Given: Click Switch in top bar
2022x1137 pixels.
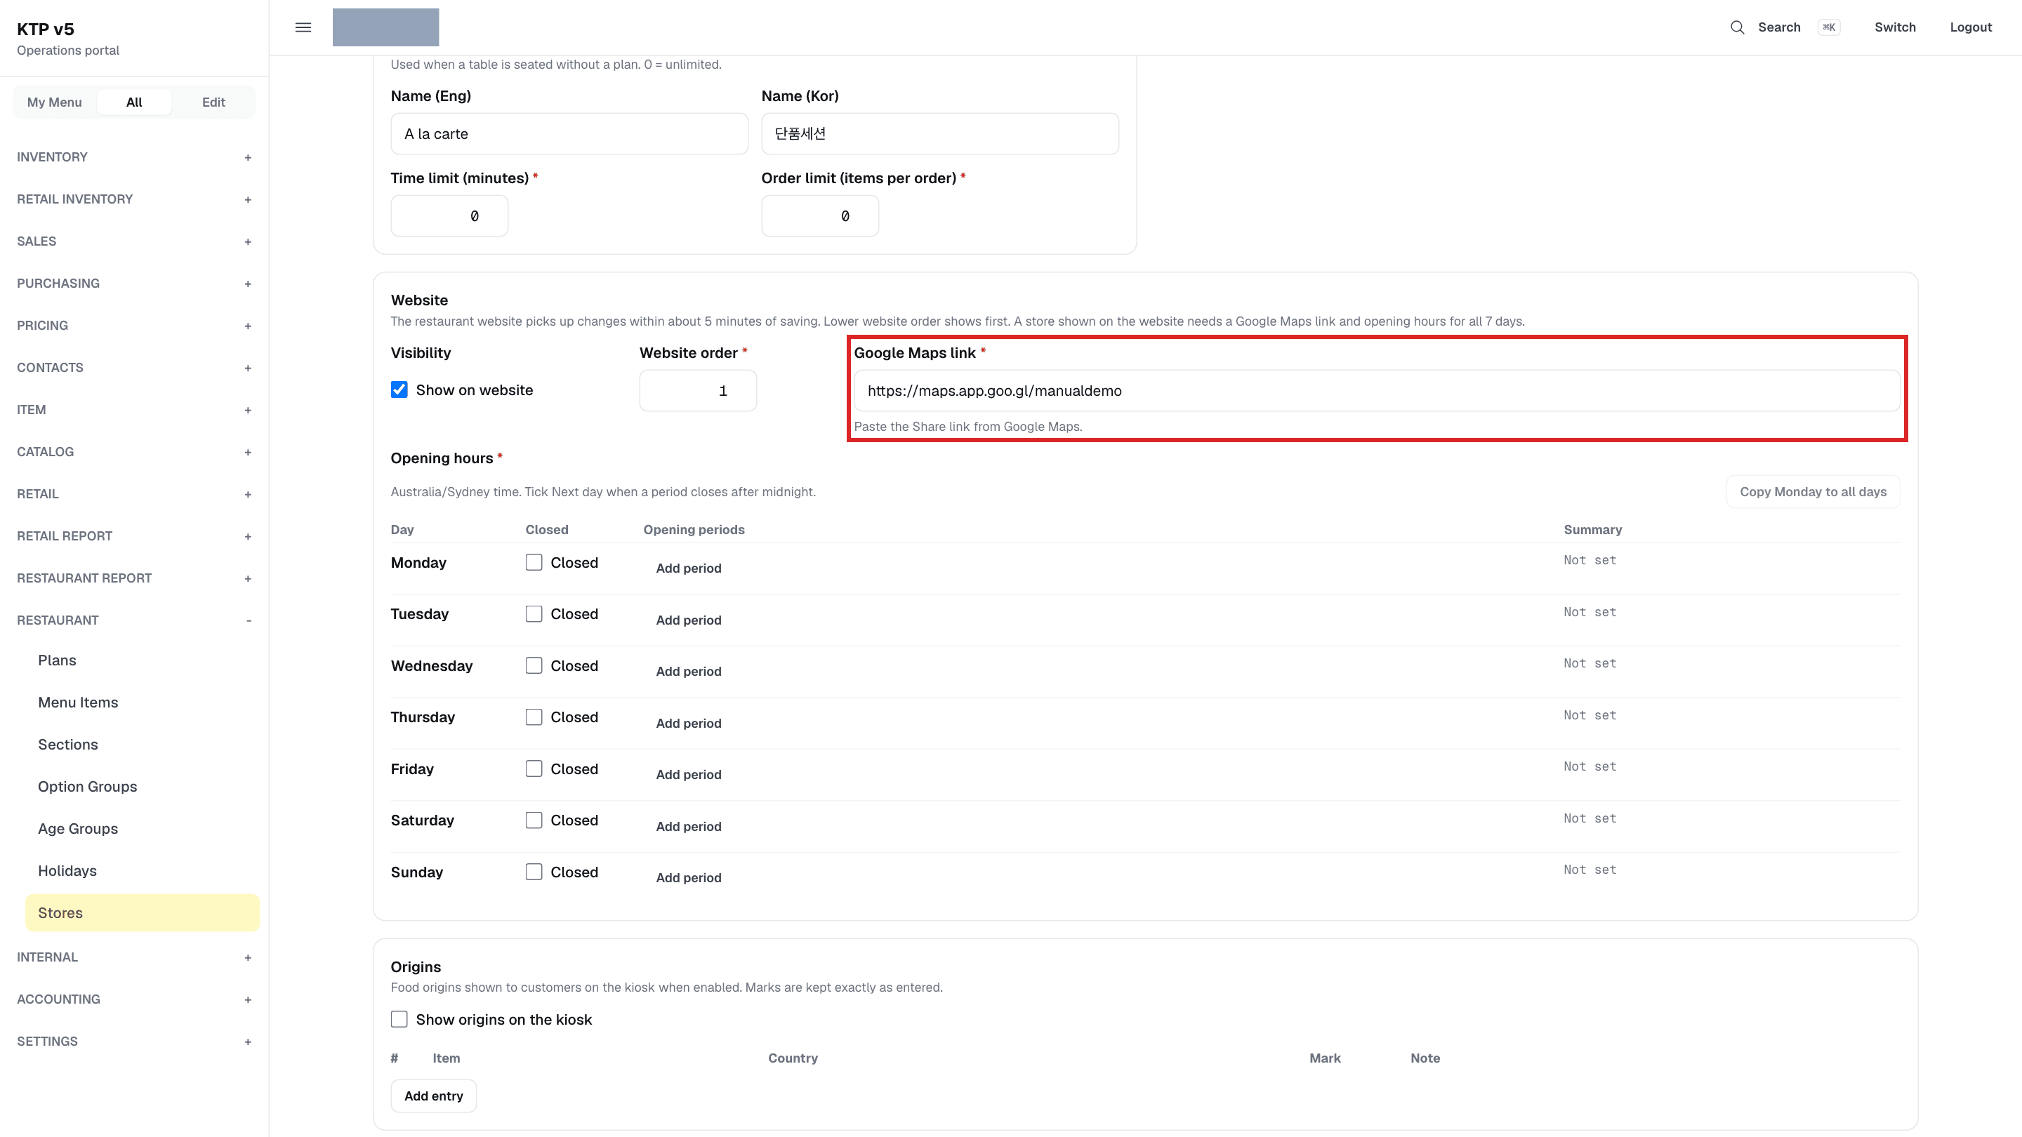Looking at the screenshot, I should pyautogui.click(x=1895, y=27).
